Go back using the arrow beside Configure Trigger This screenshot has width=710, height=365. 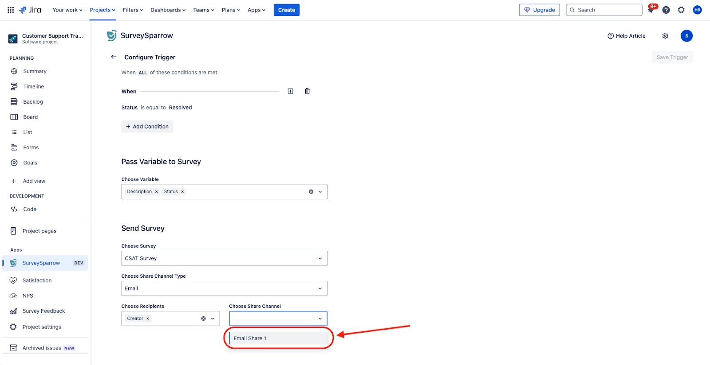tap(114, 57)
